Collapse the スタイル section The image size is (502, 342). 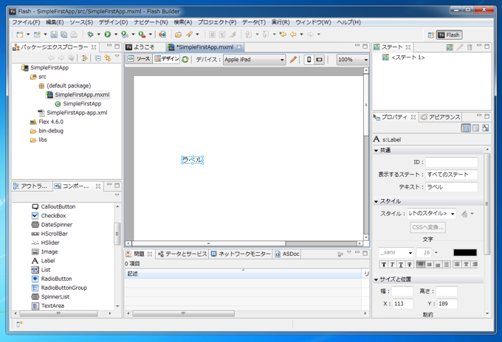[376, 201]
